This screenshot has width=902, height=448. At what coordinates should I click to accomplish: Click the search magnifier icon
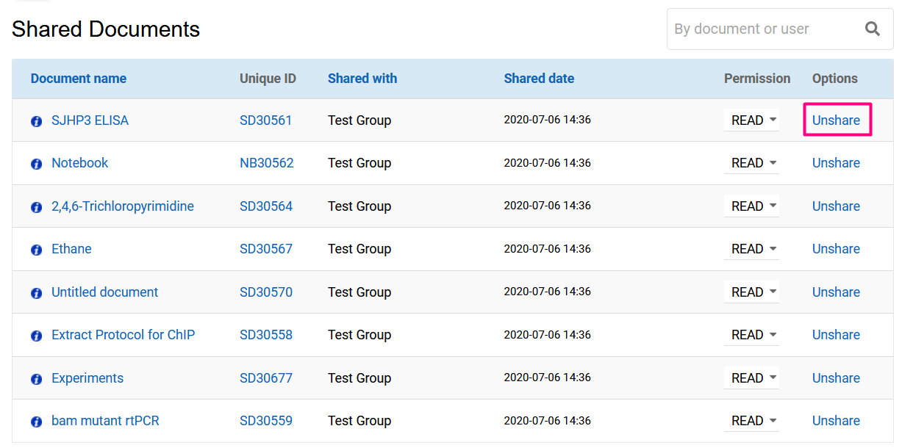click(x=873, y=29)
